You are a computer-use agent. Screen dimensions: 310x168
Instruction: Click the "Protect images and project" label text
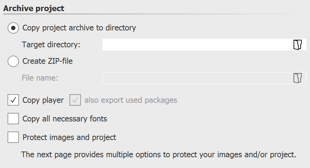click(x=69, y=137)
